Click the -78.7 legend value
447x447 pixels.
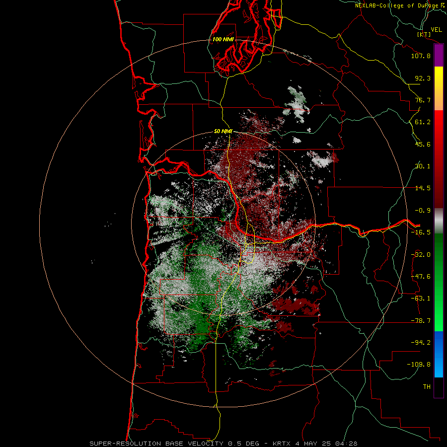pyautogui.click(x=421, y=321)
